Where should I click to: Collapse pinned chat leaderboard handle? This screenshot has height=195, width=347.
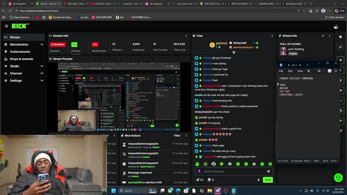(234, 52)
